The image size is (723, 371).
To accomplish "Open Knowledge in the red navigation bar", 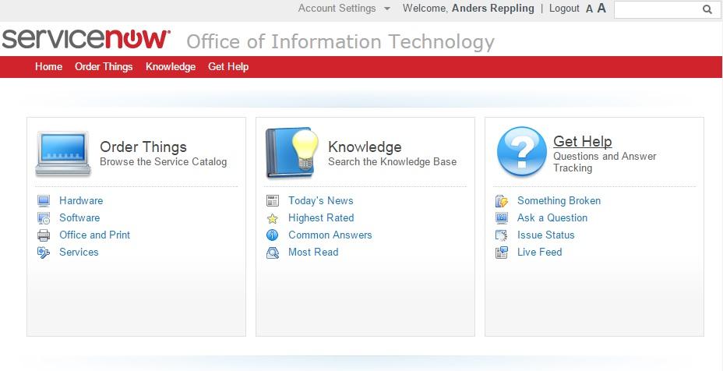I will 171,66.
